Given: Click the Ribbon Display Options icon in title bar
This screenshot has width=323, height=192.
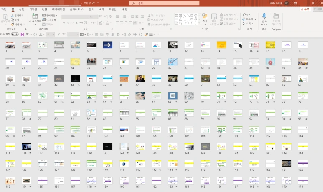Looking at the screenshot, I should [x=295, y=3].
